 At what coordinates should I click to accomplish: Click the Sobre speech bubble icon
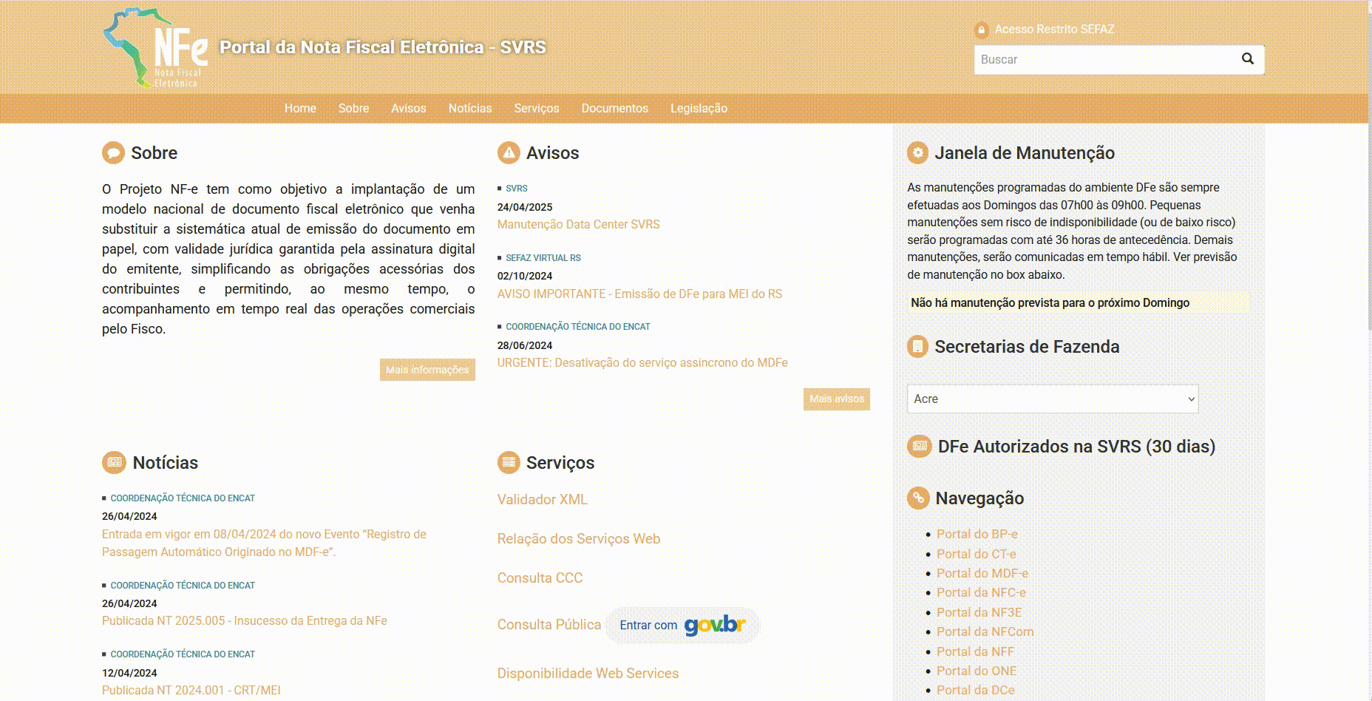[x=113, y=153]
